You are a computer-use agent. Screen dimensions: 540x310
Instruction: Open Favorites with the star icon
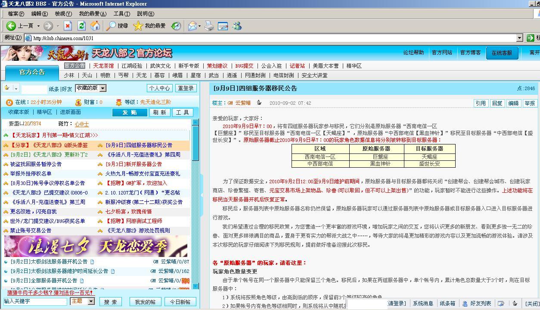click(138, 26)
